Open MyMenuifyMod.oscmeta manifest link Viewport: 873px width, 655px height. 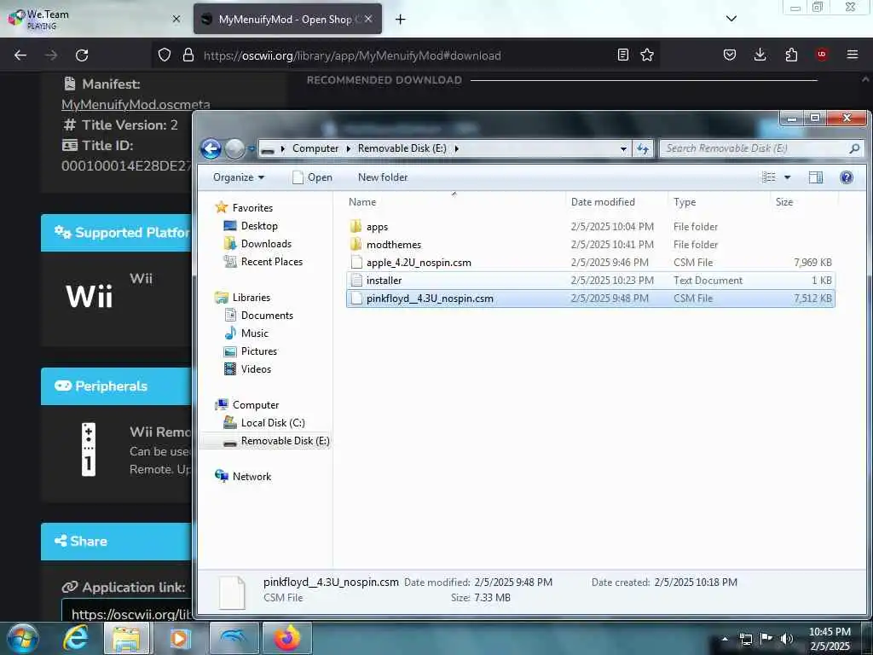click(136, 105)
